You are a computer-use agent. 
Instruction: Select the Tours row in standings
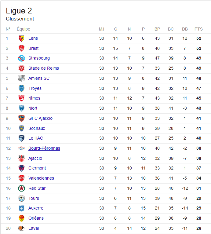click(x=106, y=198)
